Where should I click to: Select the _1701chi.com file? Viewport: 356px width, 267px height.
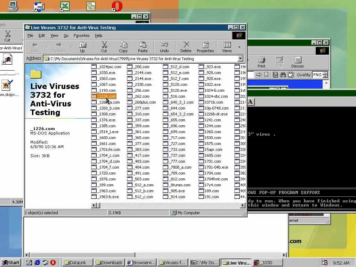tap(106, 149)
